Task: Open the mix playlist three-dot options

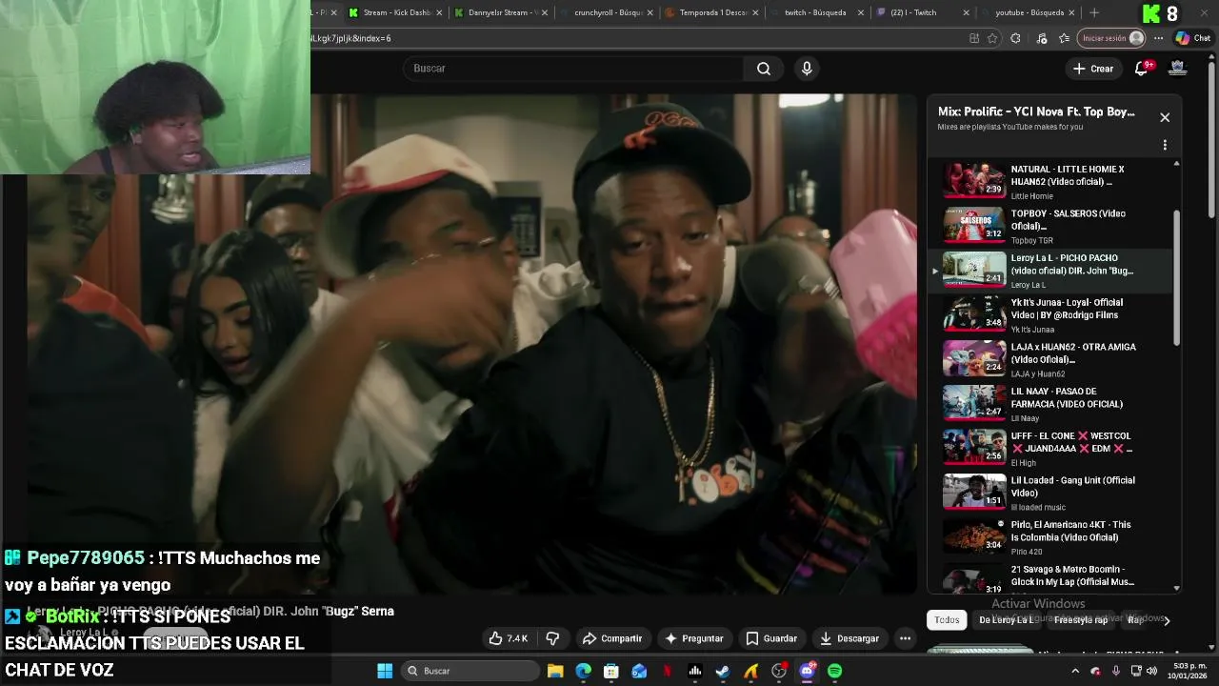Action: pos(1165,146)
